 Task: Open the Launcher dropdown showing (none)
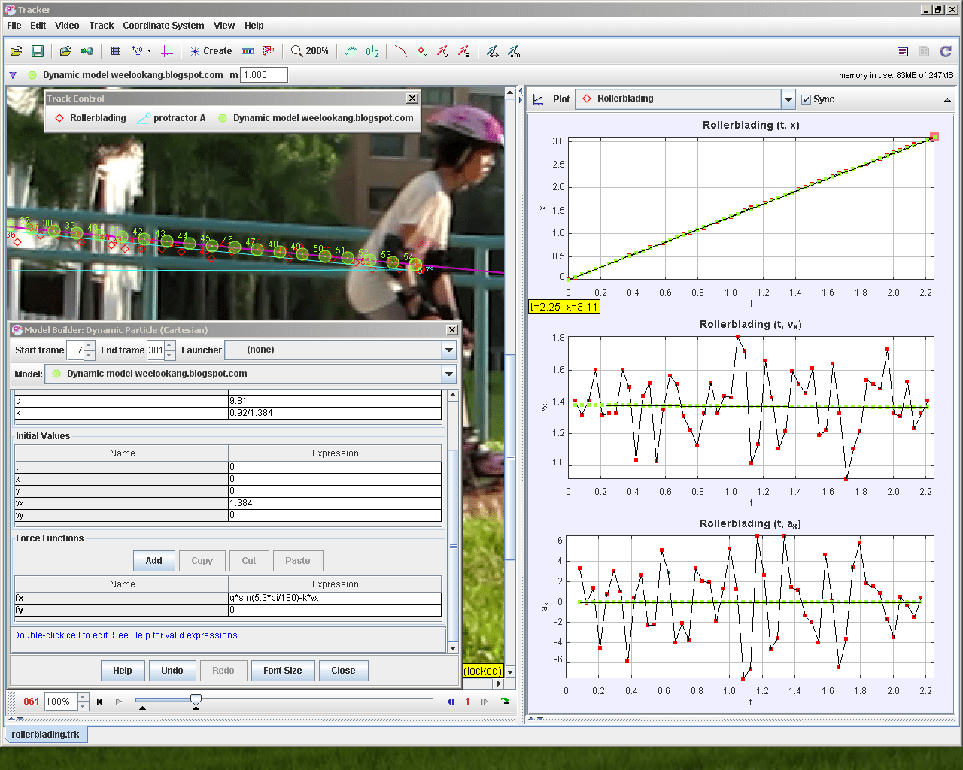click(448, 350)
